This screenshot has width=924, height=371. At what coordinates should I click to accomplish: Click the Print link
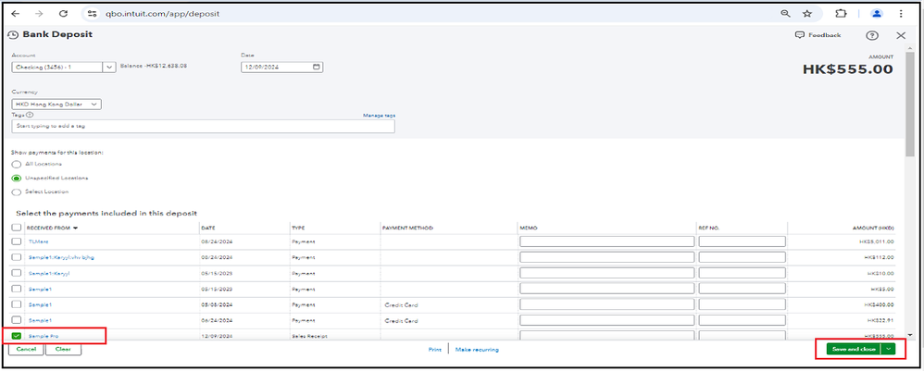point(435,349)
